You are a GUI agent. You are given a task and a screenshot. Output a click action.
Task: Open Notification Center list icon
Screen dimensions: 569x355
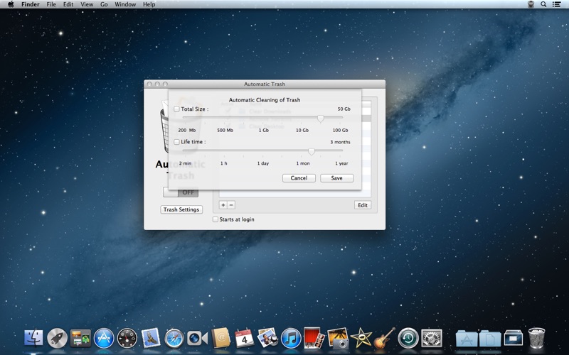coord(556,4)
